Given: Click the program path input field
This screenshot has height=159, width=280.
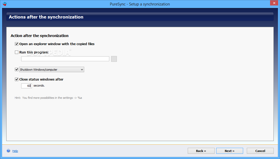Looking at the screenshot, I should (x=65, y=59).
